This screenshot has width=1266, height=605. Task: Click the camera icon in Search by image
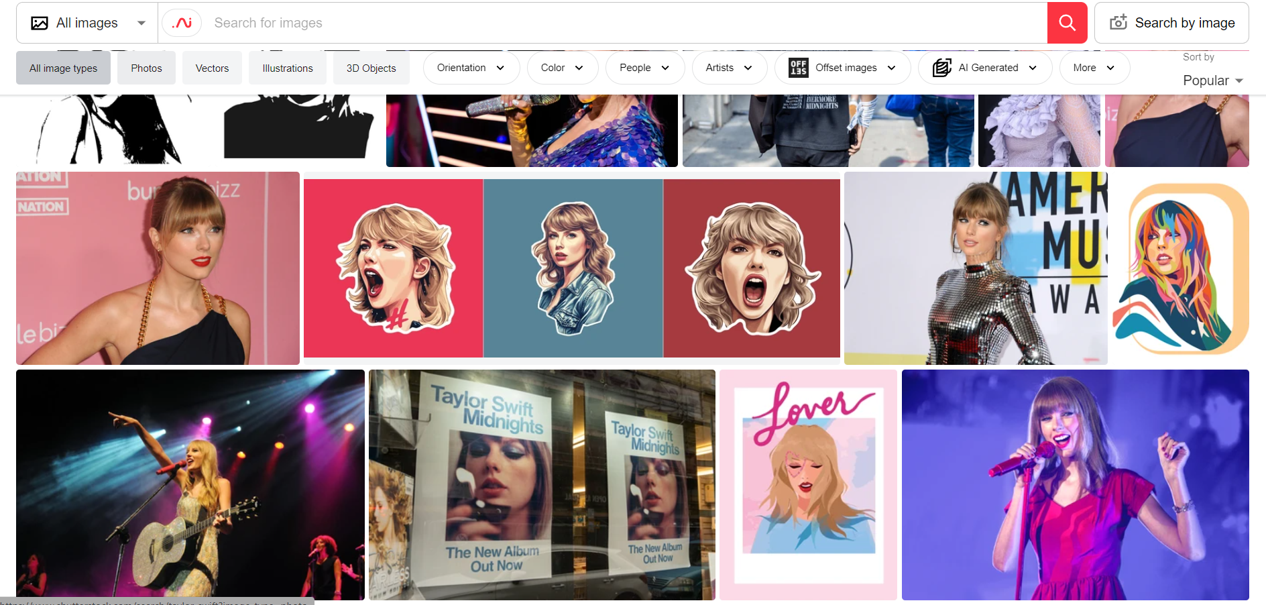click(x=1118, y=23)
